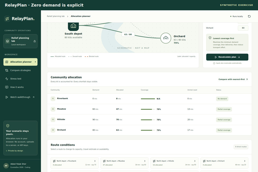Click the Riverbank coverage bar

[148, 99]
